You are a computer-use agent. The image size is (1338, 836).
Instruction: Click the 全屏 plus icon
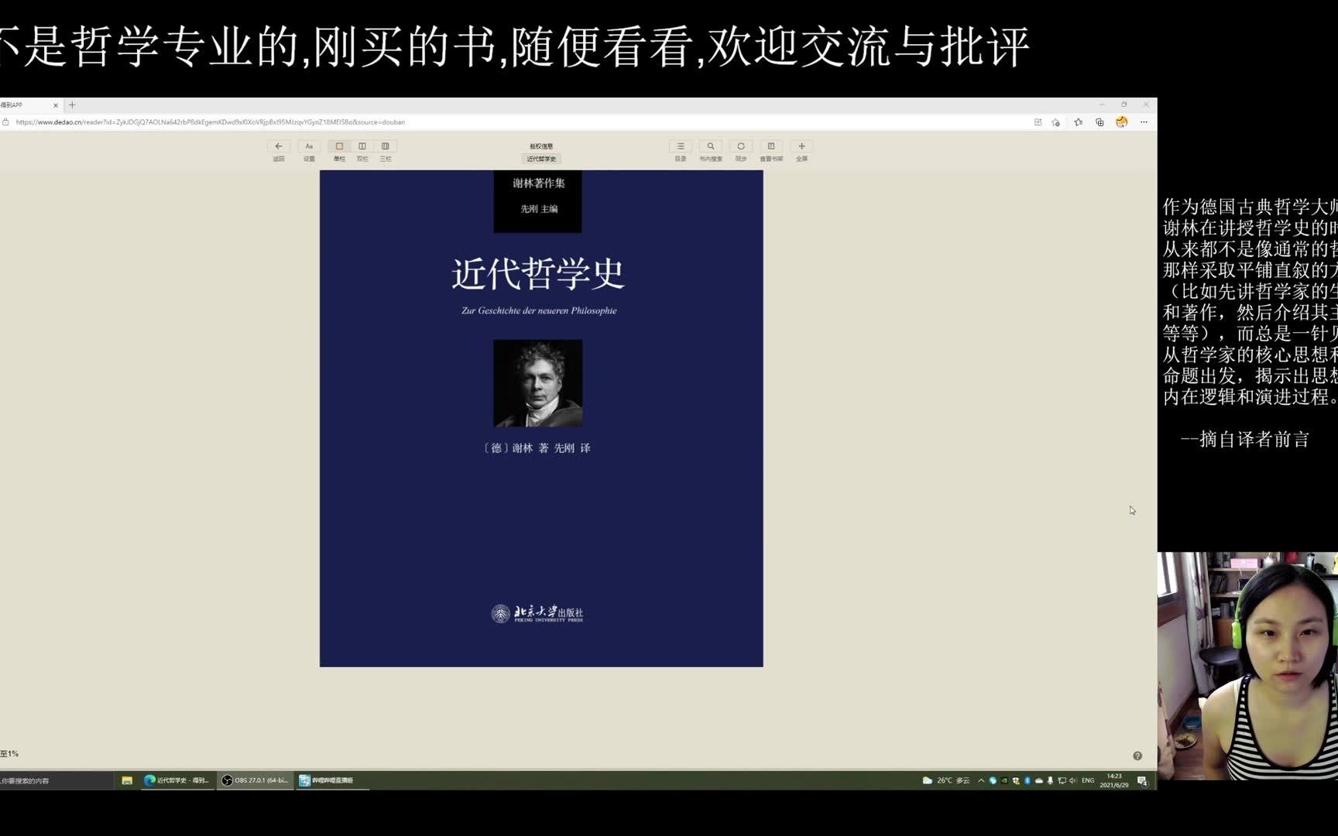click(x=801, y=146)
